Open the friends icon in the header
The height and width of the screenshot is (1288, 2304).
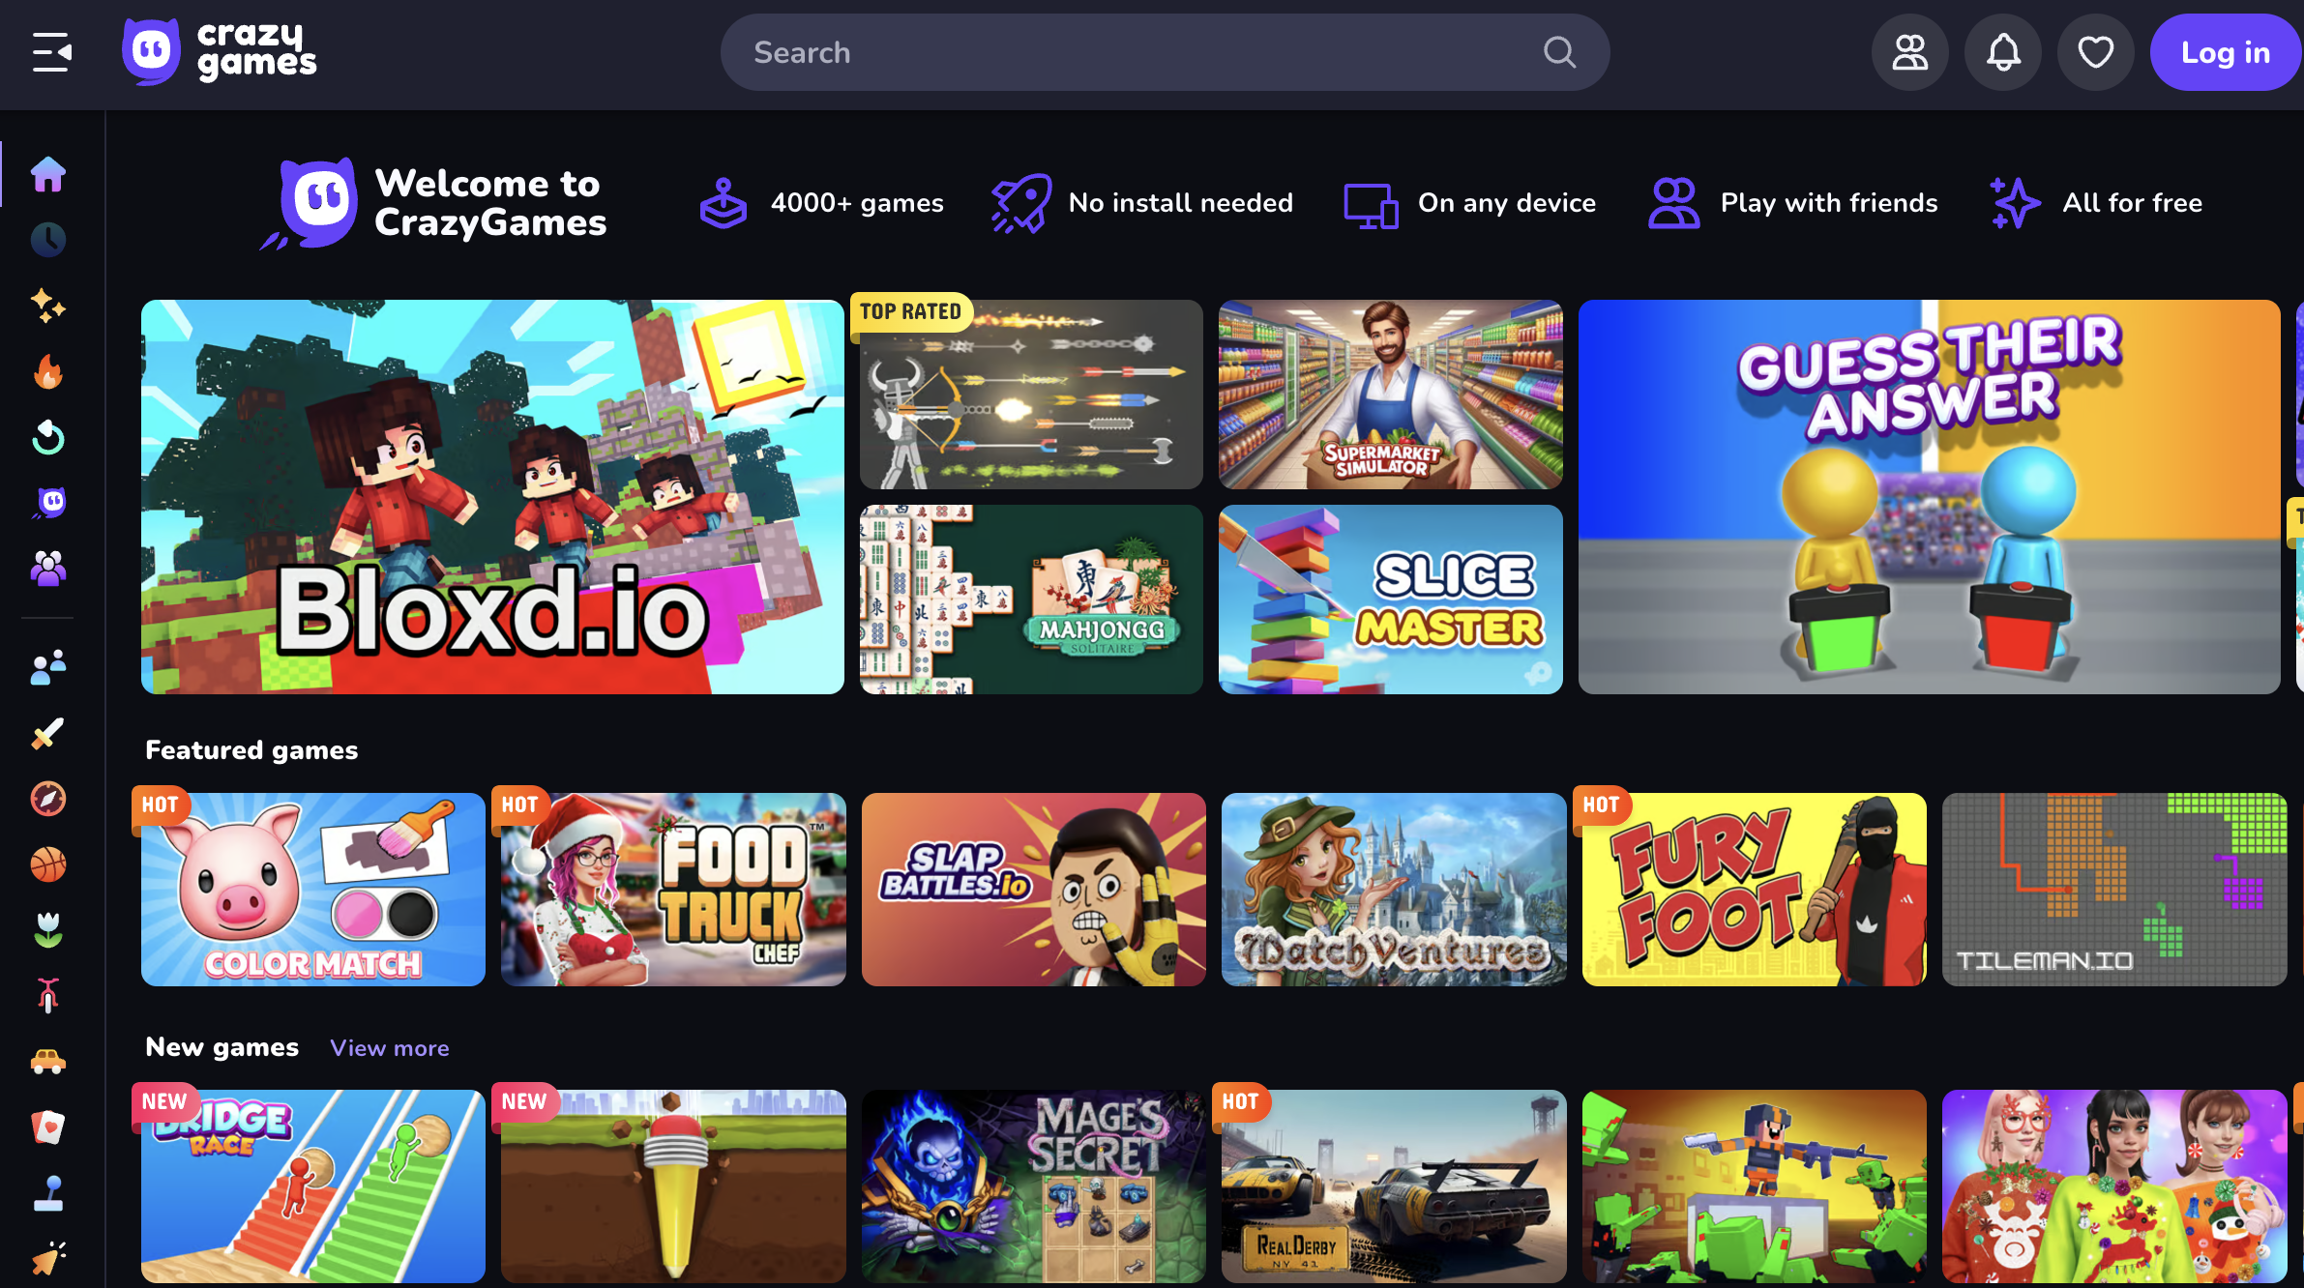pos(1909,52)
